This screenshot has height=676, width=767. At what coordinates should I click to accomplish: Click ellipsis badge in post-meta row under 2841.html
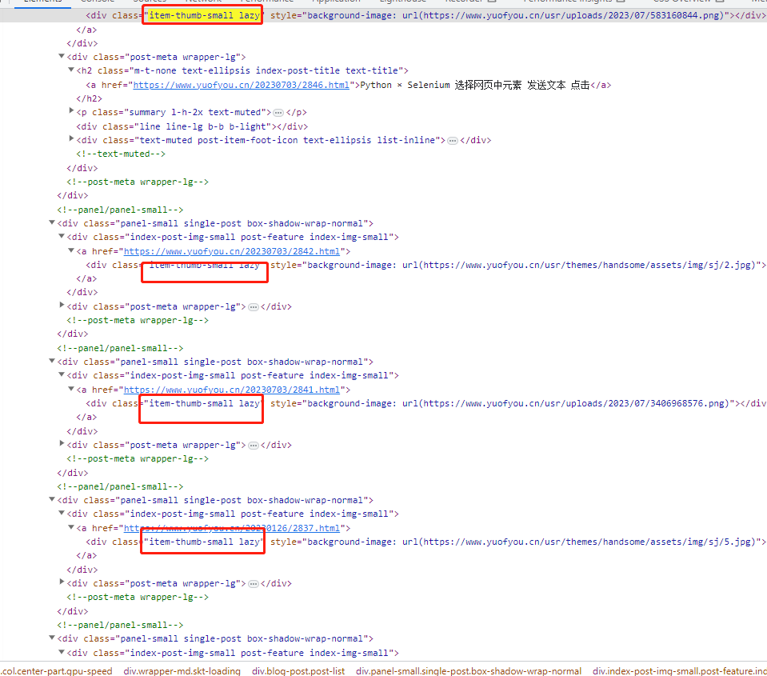coord(254,446)
